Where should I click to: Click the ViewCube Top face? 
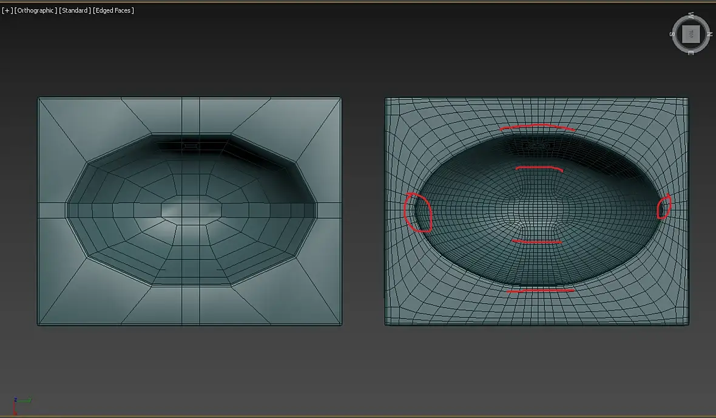click(691, 34)
